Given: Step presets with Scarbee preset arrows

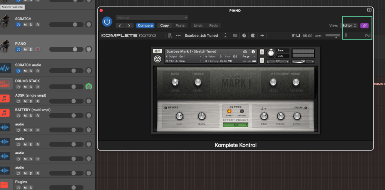Looking at the screenshot, I should pos(225,35).
